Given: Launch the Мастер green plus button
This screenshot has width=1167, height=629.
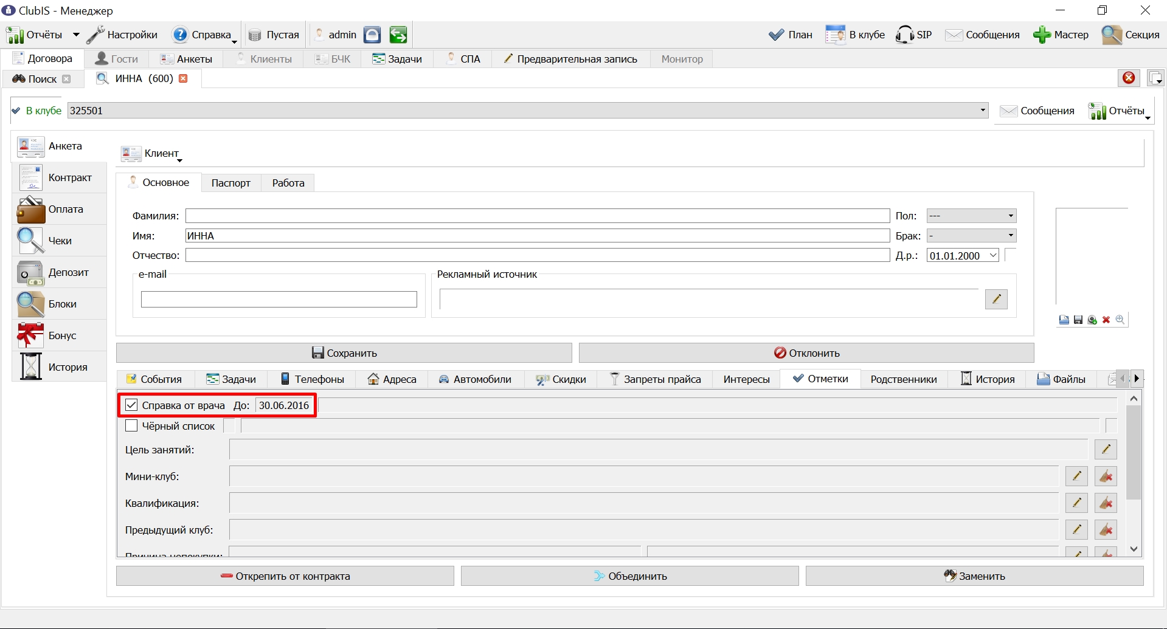Looking at the screenshot, I should 1061,35.
